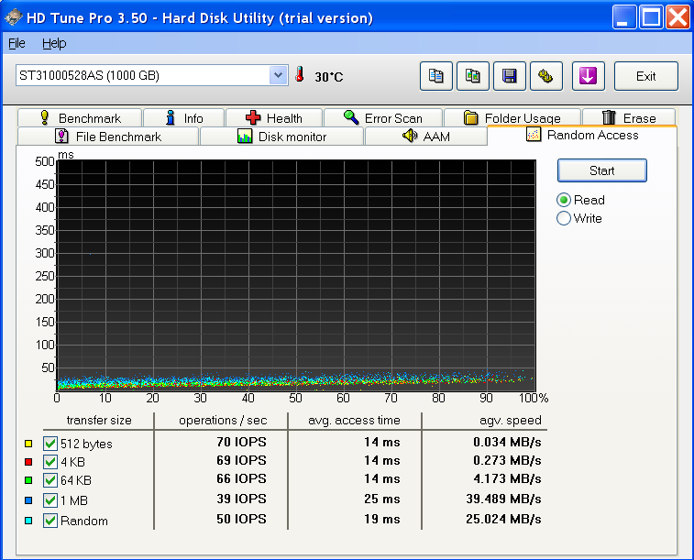The image size is (694, 560).
Task: Open the Help menu
Action: pyautogui.click(x=54, y=43)
